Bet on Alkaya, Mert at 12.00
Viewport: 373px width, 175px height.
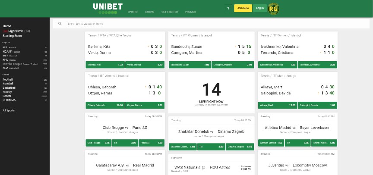point(277,105)
